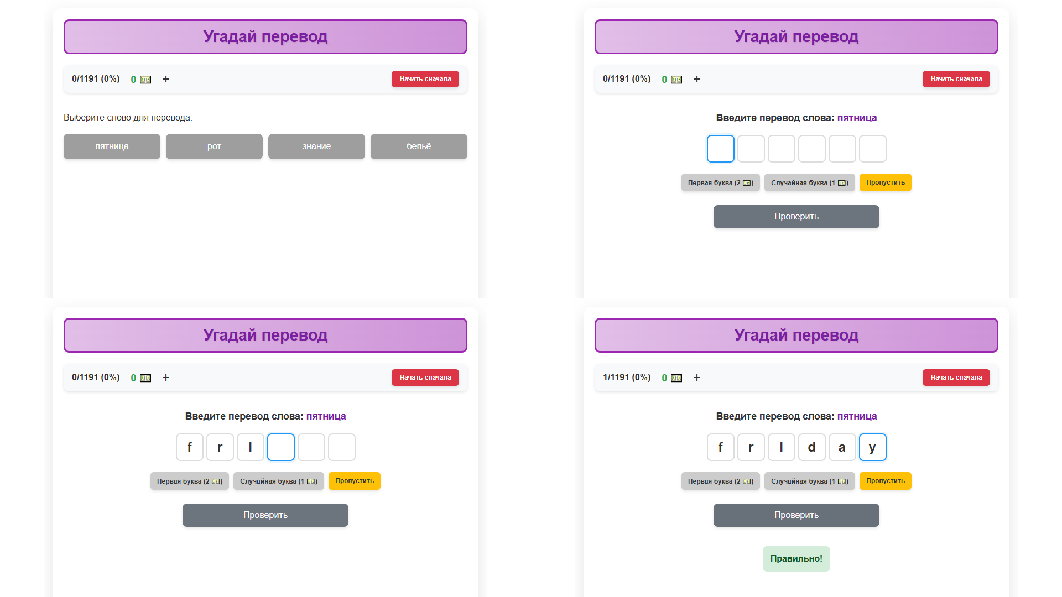Click the banknote counter icon in the empty-boxes panel
The width and height of the screenshot is (1062, 597).
676,80
